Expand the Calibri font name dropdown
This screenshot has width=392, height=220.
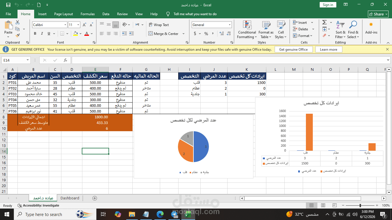65,25
